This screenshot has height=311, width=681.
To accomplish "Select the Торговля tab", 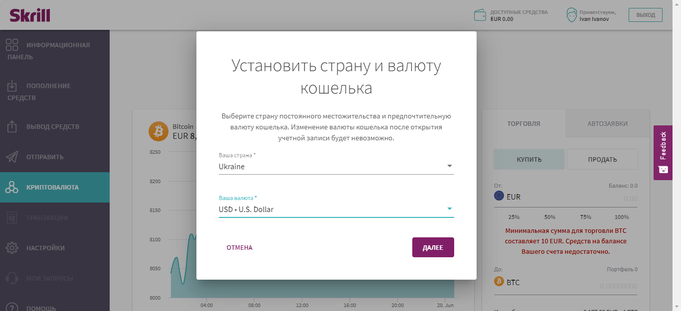I will click(523, 123).
